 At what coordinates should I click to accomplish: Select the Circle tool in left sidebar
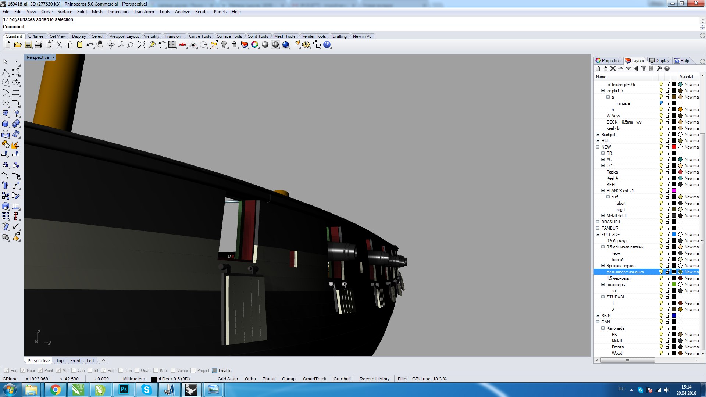click(x=6, y=83)
